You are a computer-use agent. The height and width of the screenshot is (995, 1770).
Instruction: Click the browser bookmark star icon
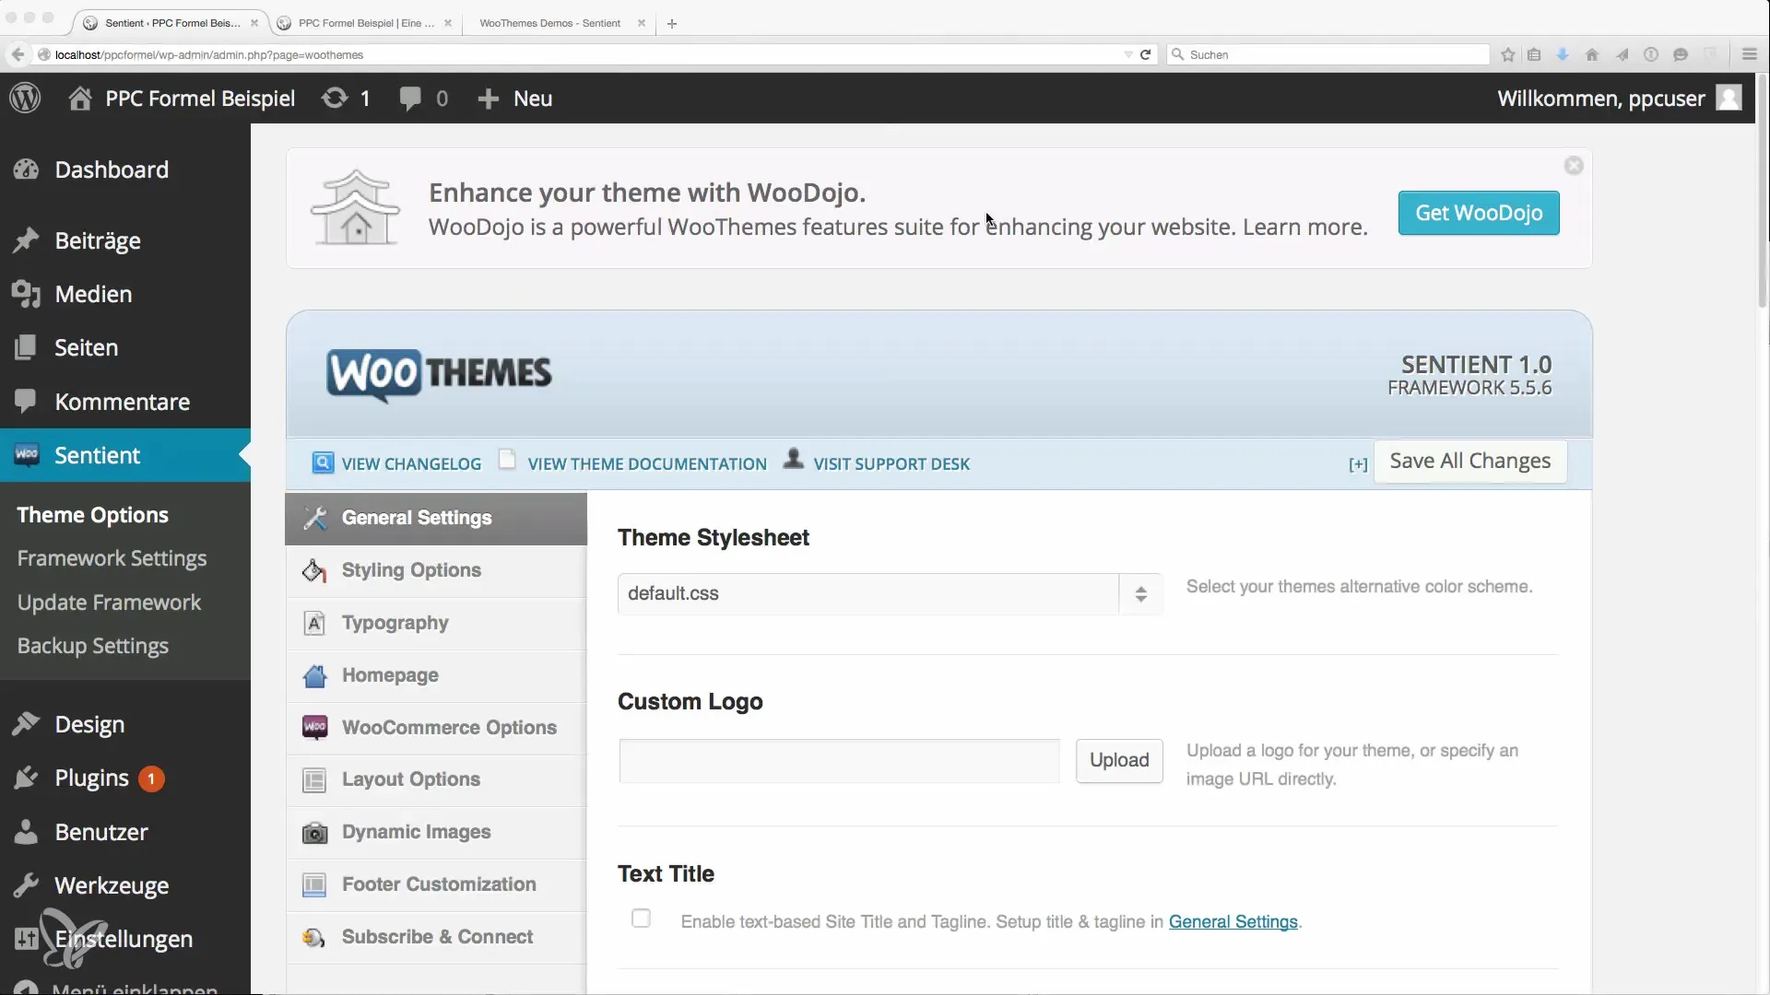point(1508,54)
